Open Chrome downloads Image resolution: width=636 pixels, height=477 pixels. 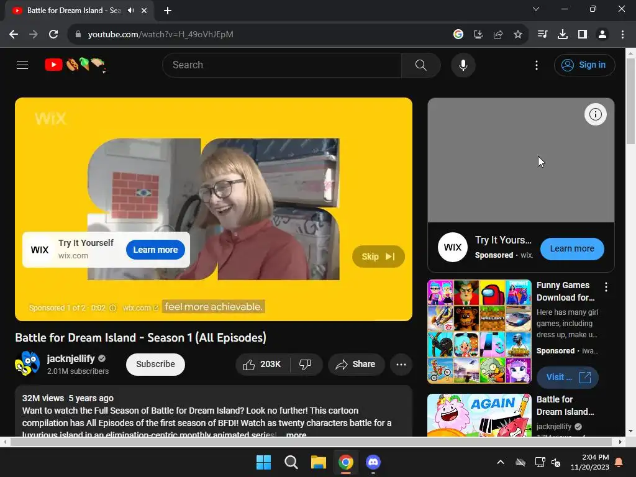563,35
